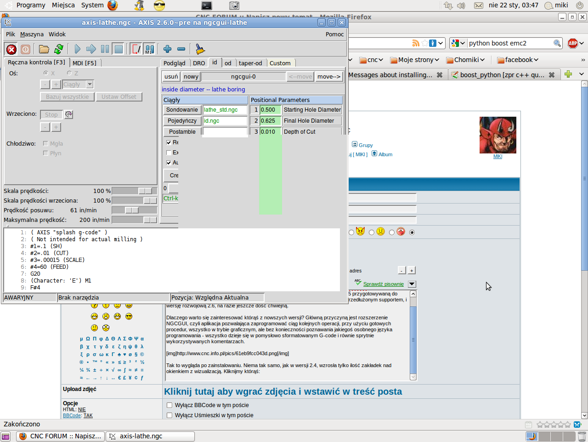Pause execution with the pause icon
Screen dimensions: 588x442
click(x=105, y=49)
